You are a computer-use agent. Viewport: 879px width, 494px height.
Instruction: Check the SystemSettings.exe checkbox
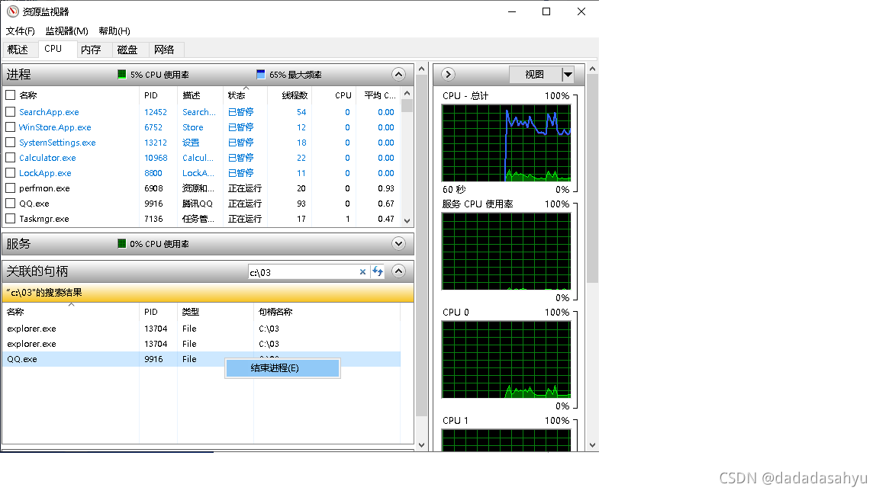click(10, 143)
